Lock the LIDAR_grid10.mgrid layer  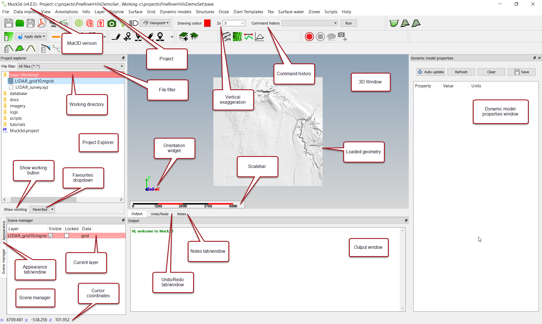tap(67, 236)
